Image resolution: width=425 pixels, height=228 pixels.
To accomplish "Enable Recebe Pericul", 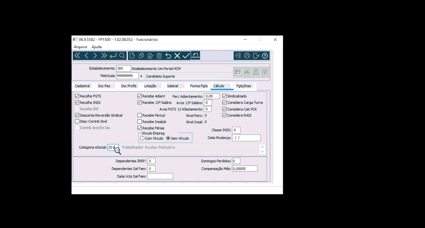I will [x=140, y=115].
